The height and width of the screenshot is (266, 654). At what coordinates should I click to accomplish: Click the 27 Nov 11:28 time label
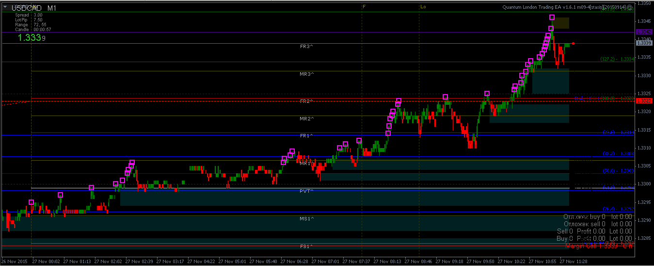tap(574, 261)
